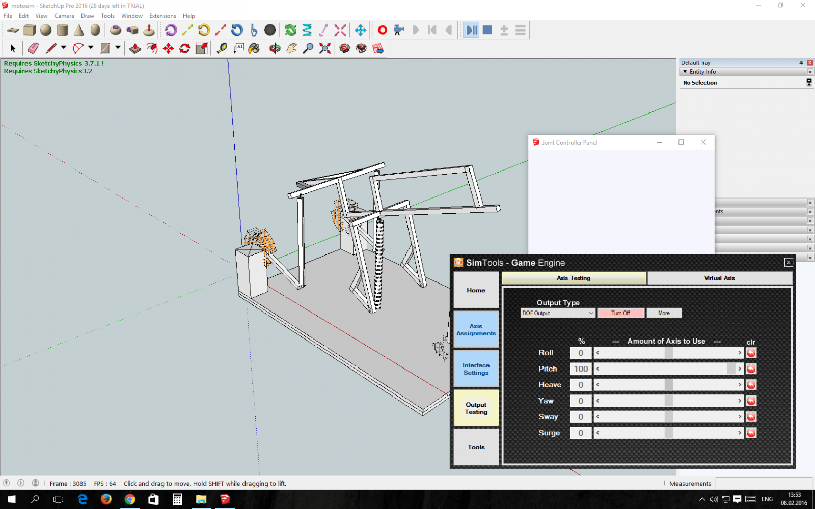Select the Move tool with red arrows
This screenshot has height=509, width=815.
point(168,48)
